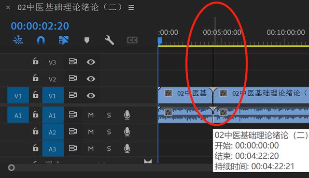Viewport: 309px width, 178px height.
Task: Toggle V1 track targeting button
Action: [x=53, y=95]
